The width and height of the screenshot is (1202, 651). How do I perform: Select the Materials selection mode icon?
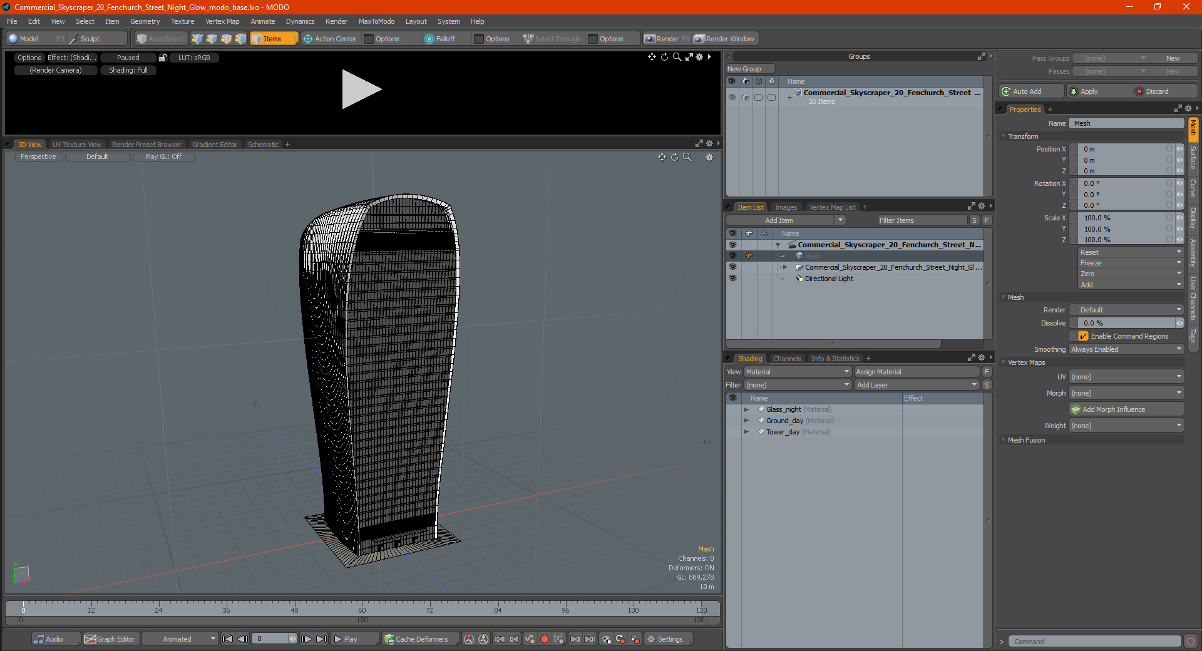click(240, 39)
